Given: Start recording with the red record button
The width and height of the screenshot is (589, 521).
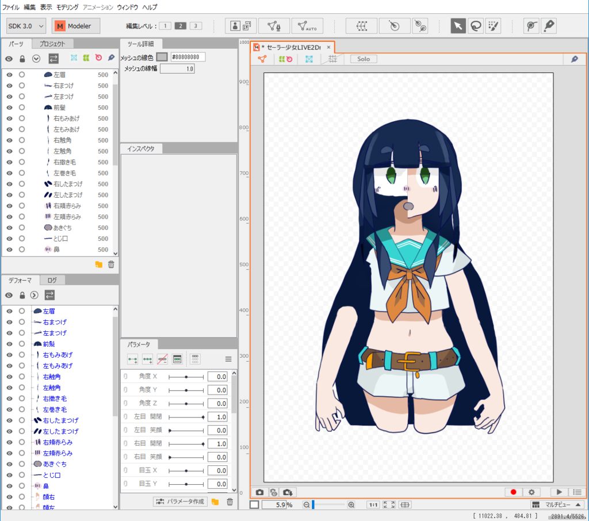Looking at the screenshot, I should 514,492.
